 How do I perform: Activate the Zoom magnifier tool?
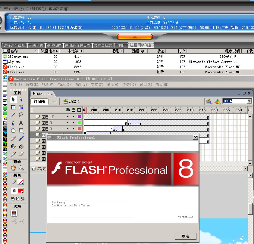(21, 168)
